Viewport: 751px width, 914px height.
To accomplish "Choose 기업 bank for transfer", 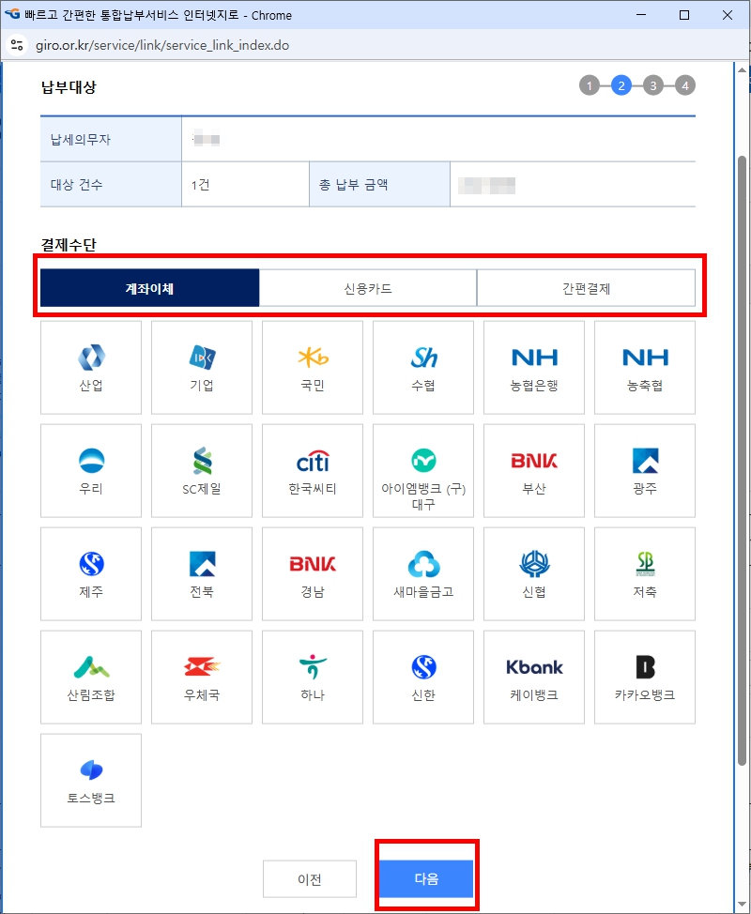I will tap(202, 367).
